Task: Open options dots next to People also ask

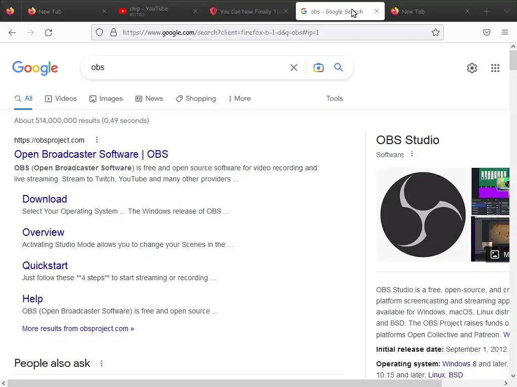Action: pos(101,363)
